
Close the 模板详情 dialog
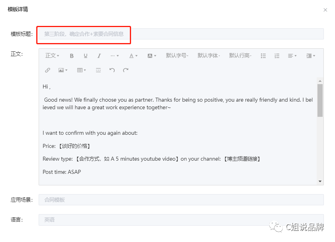[x=325, y=10]
